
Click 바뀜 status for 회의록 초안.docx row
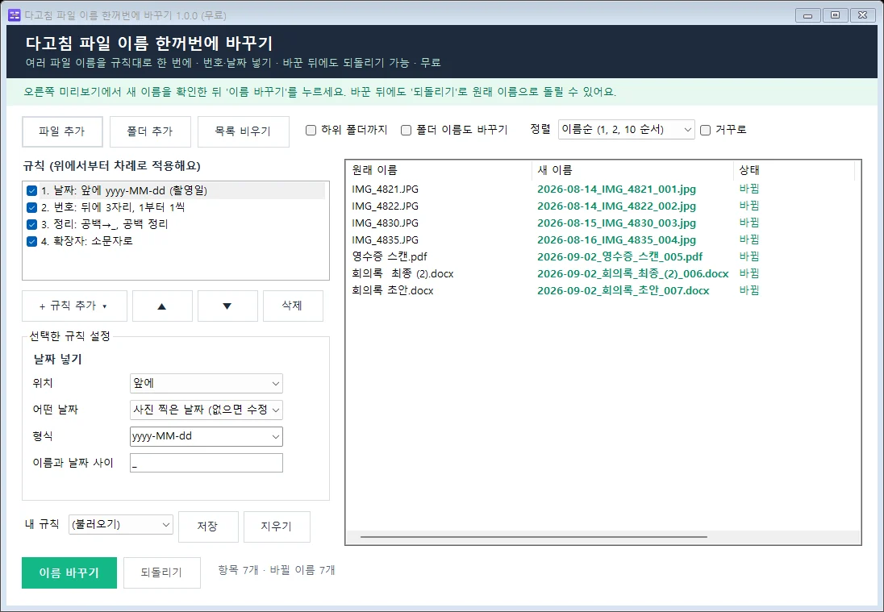(x=749, y=291)
